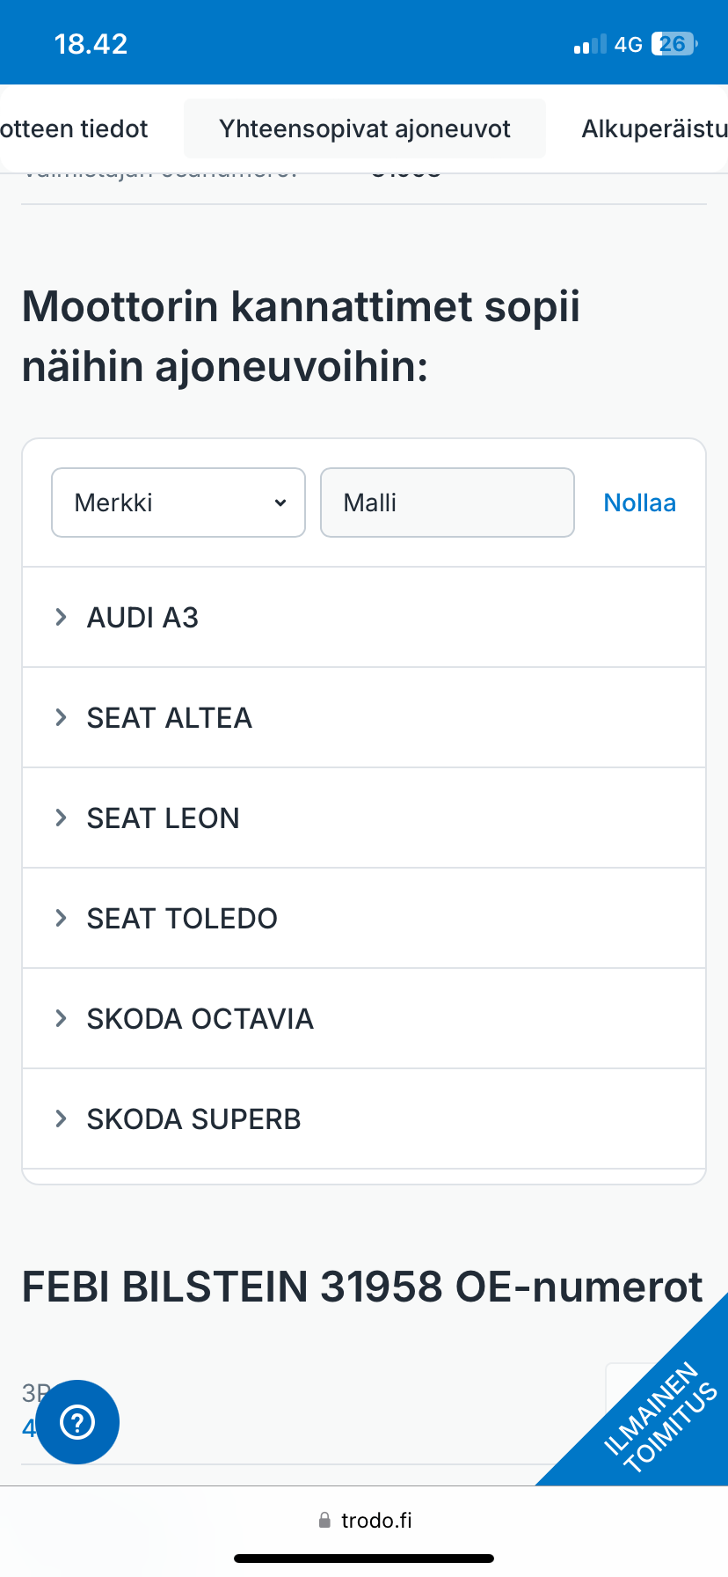Tap the signal strength bars icon
This screenshot has width=728, height=1577.
click(590, 45)
